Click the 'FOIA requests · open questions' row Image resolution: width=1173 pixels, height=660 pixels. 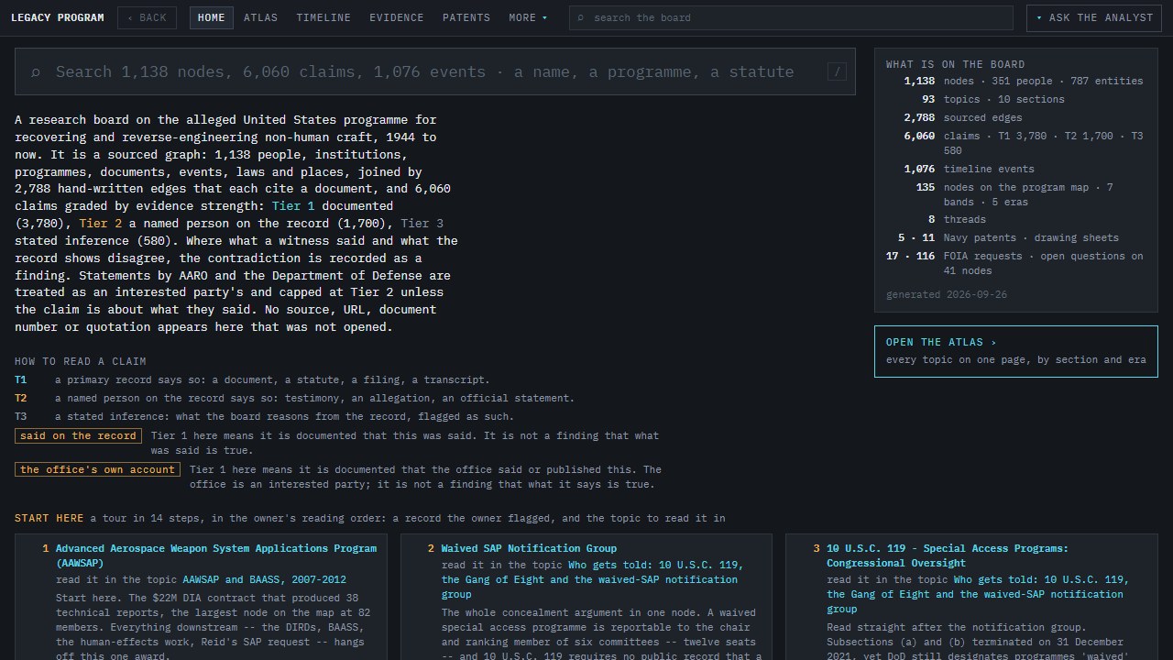point(1016,263)
